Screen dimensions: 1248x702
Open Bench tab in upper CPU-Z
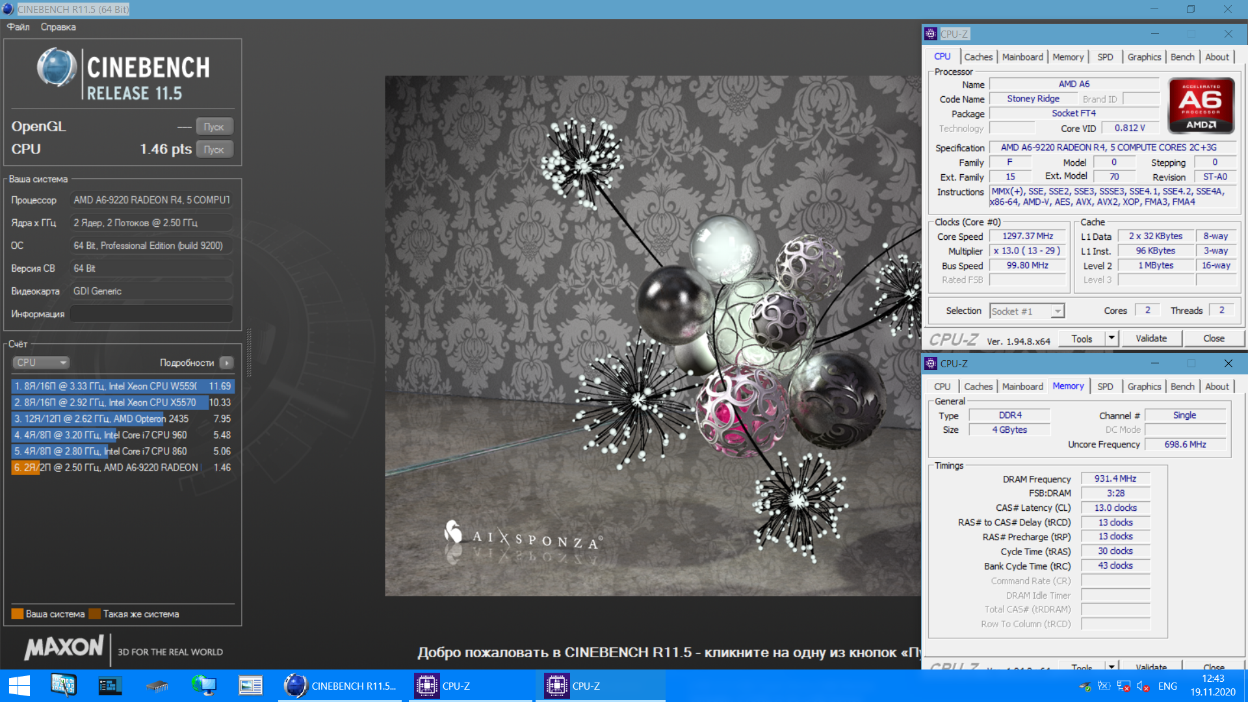(x=1182, y=57)
